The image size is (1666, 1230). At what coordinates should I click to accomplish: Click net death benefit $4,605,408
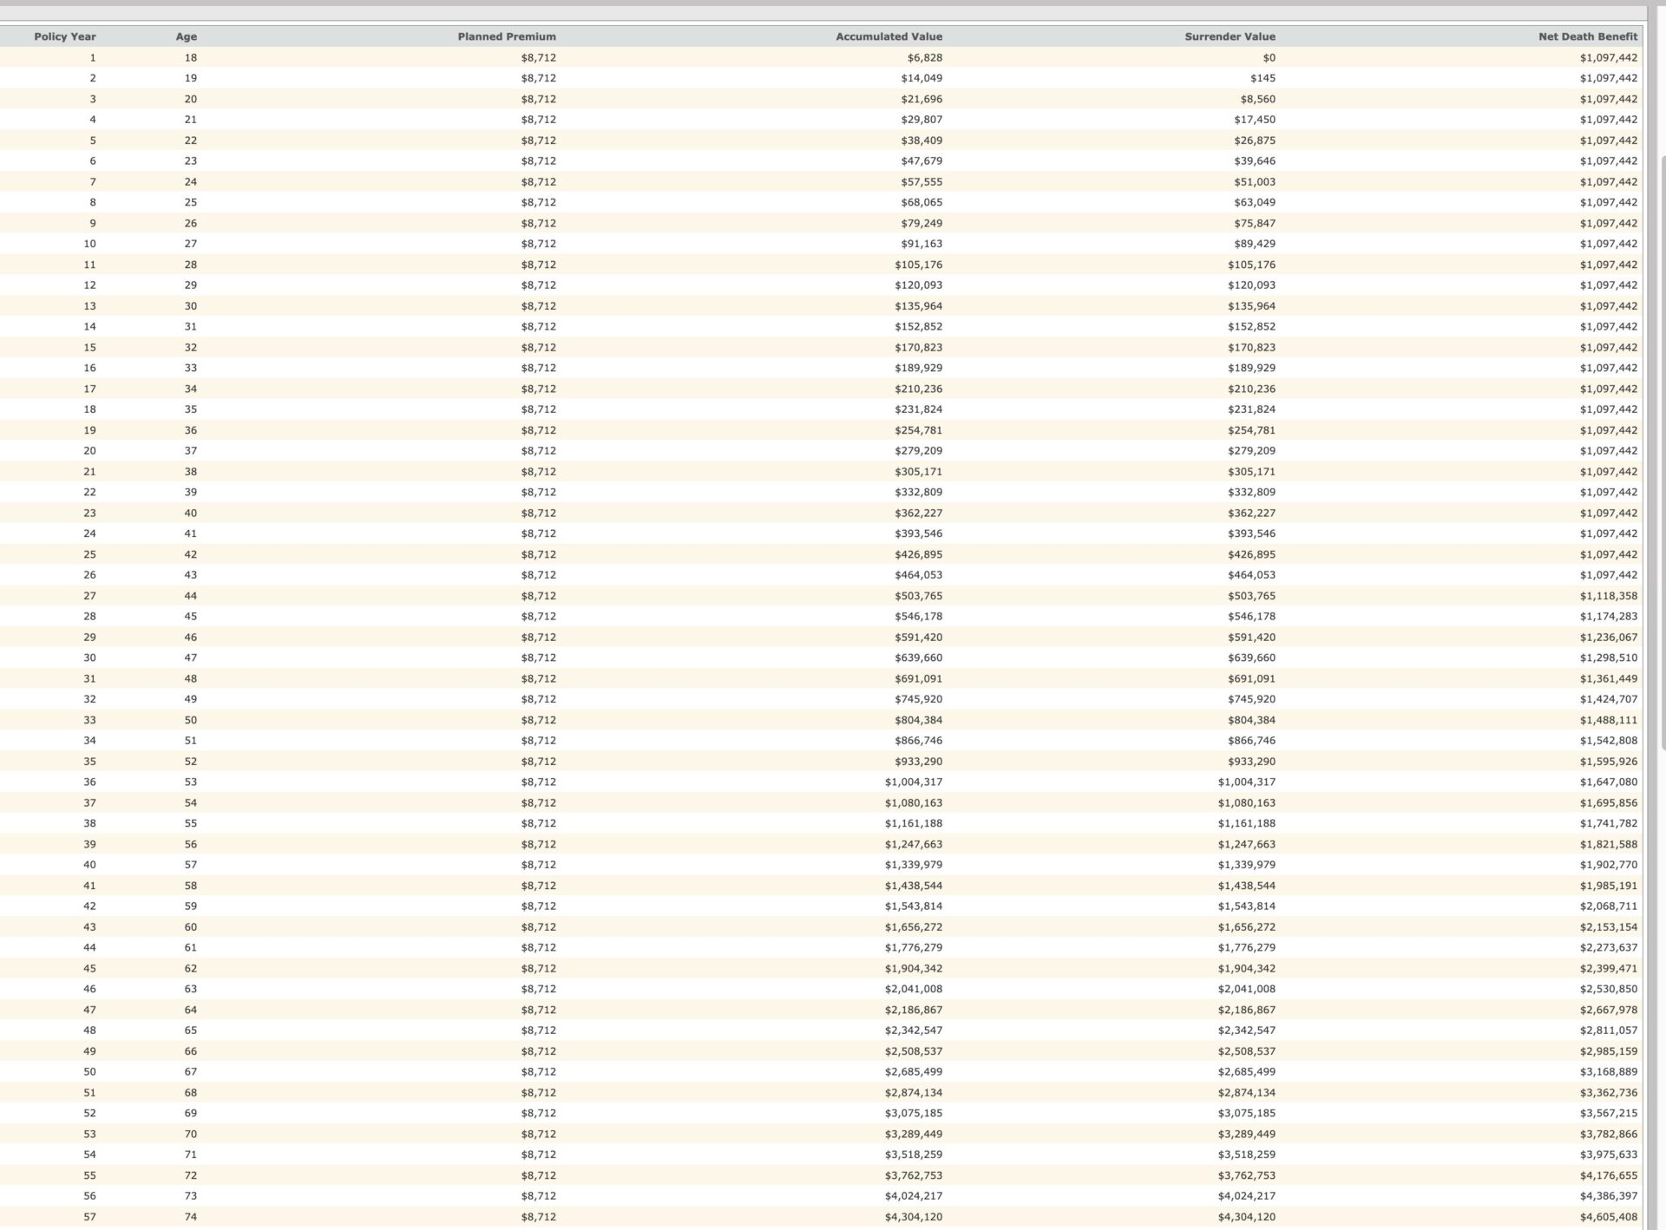[x=1609, y=1217]
